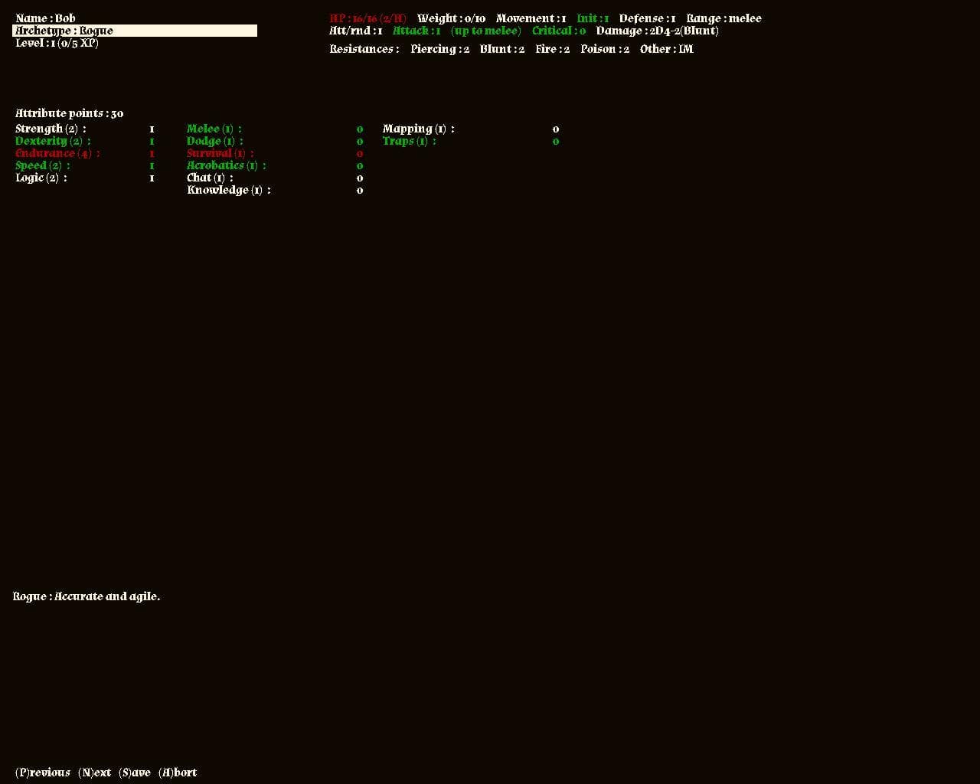980x784 pixels.
Task: Select the Chat (1) skill
Action: pos(210,178)
